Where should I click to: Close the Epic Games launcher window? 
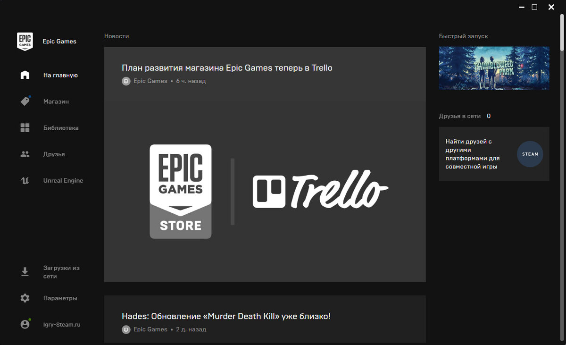coord(551,7)
